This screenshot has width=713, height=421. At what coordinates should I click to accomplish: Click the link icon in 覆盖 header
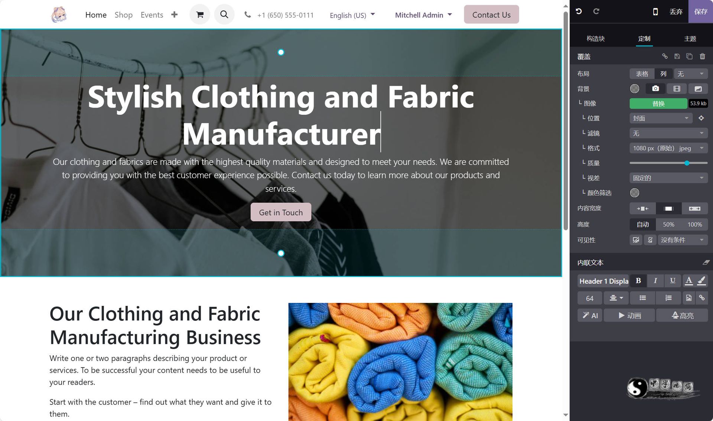pyautogui.click(x=665, y=56)
